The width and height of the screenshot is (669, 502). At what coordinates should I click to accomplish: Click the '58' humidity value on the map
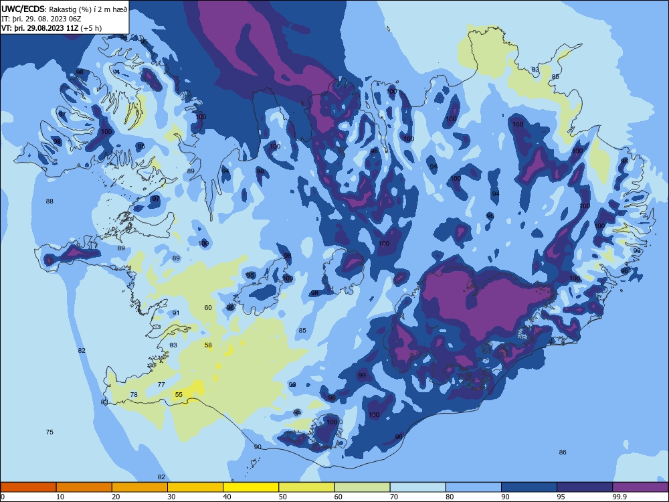pyautogui.click(x=208, y=345)
